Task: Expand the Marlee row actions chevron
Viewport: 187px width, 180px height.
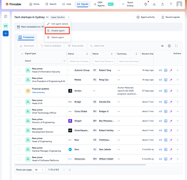Action: click(178, 80)
